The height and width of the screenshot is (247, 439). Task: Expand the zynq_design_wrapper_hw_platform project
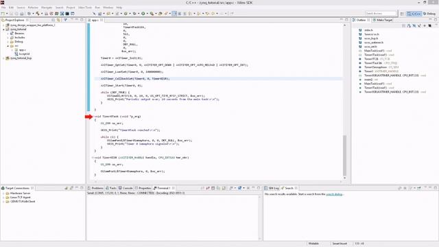pos(3,25)
